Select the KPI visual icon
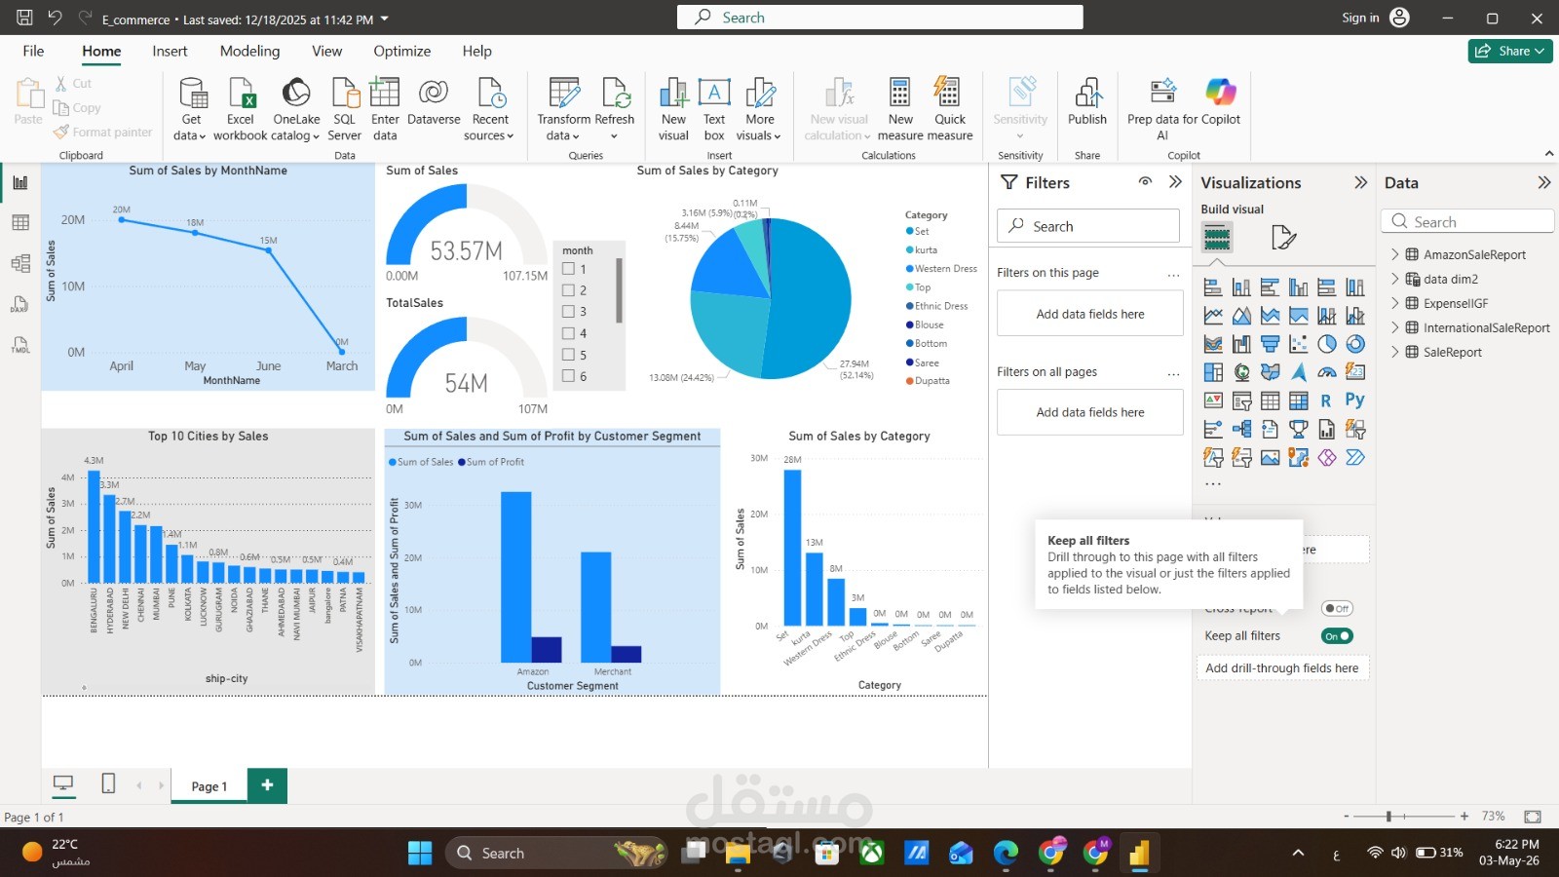 tap(1213, 400)
